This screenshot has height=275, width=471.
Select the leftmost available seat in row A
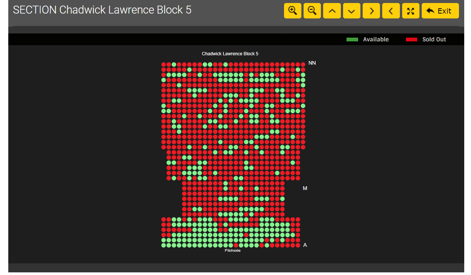click(x=164, y=245)
